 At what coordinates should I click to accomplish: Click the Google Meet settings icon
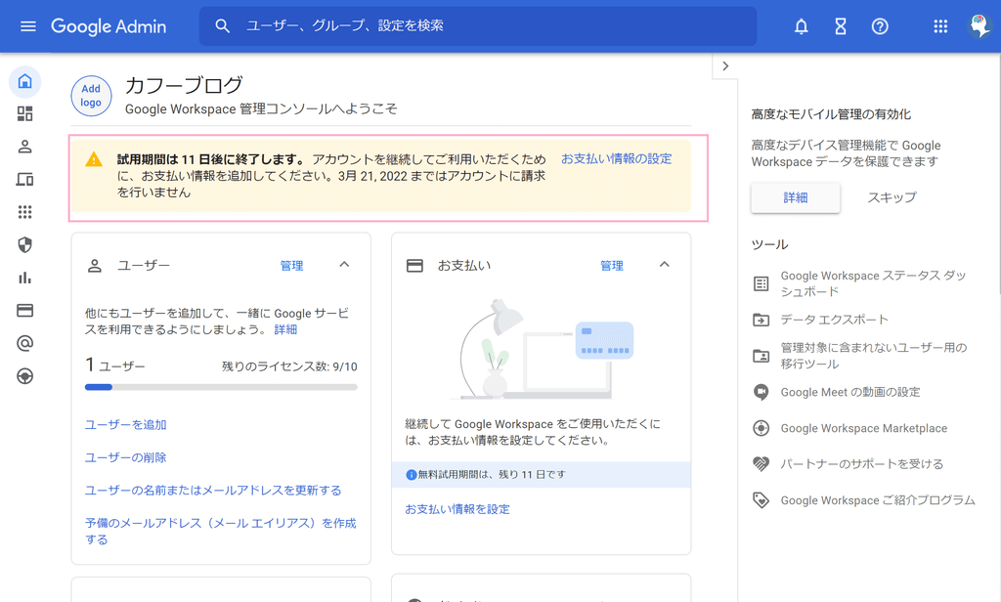click(x=761, y=392)
